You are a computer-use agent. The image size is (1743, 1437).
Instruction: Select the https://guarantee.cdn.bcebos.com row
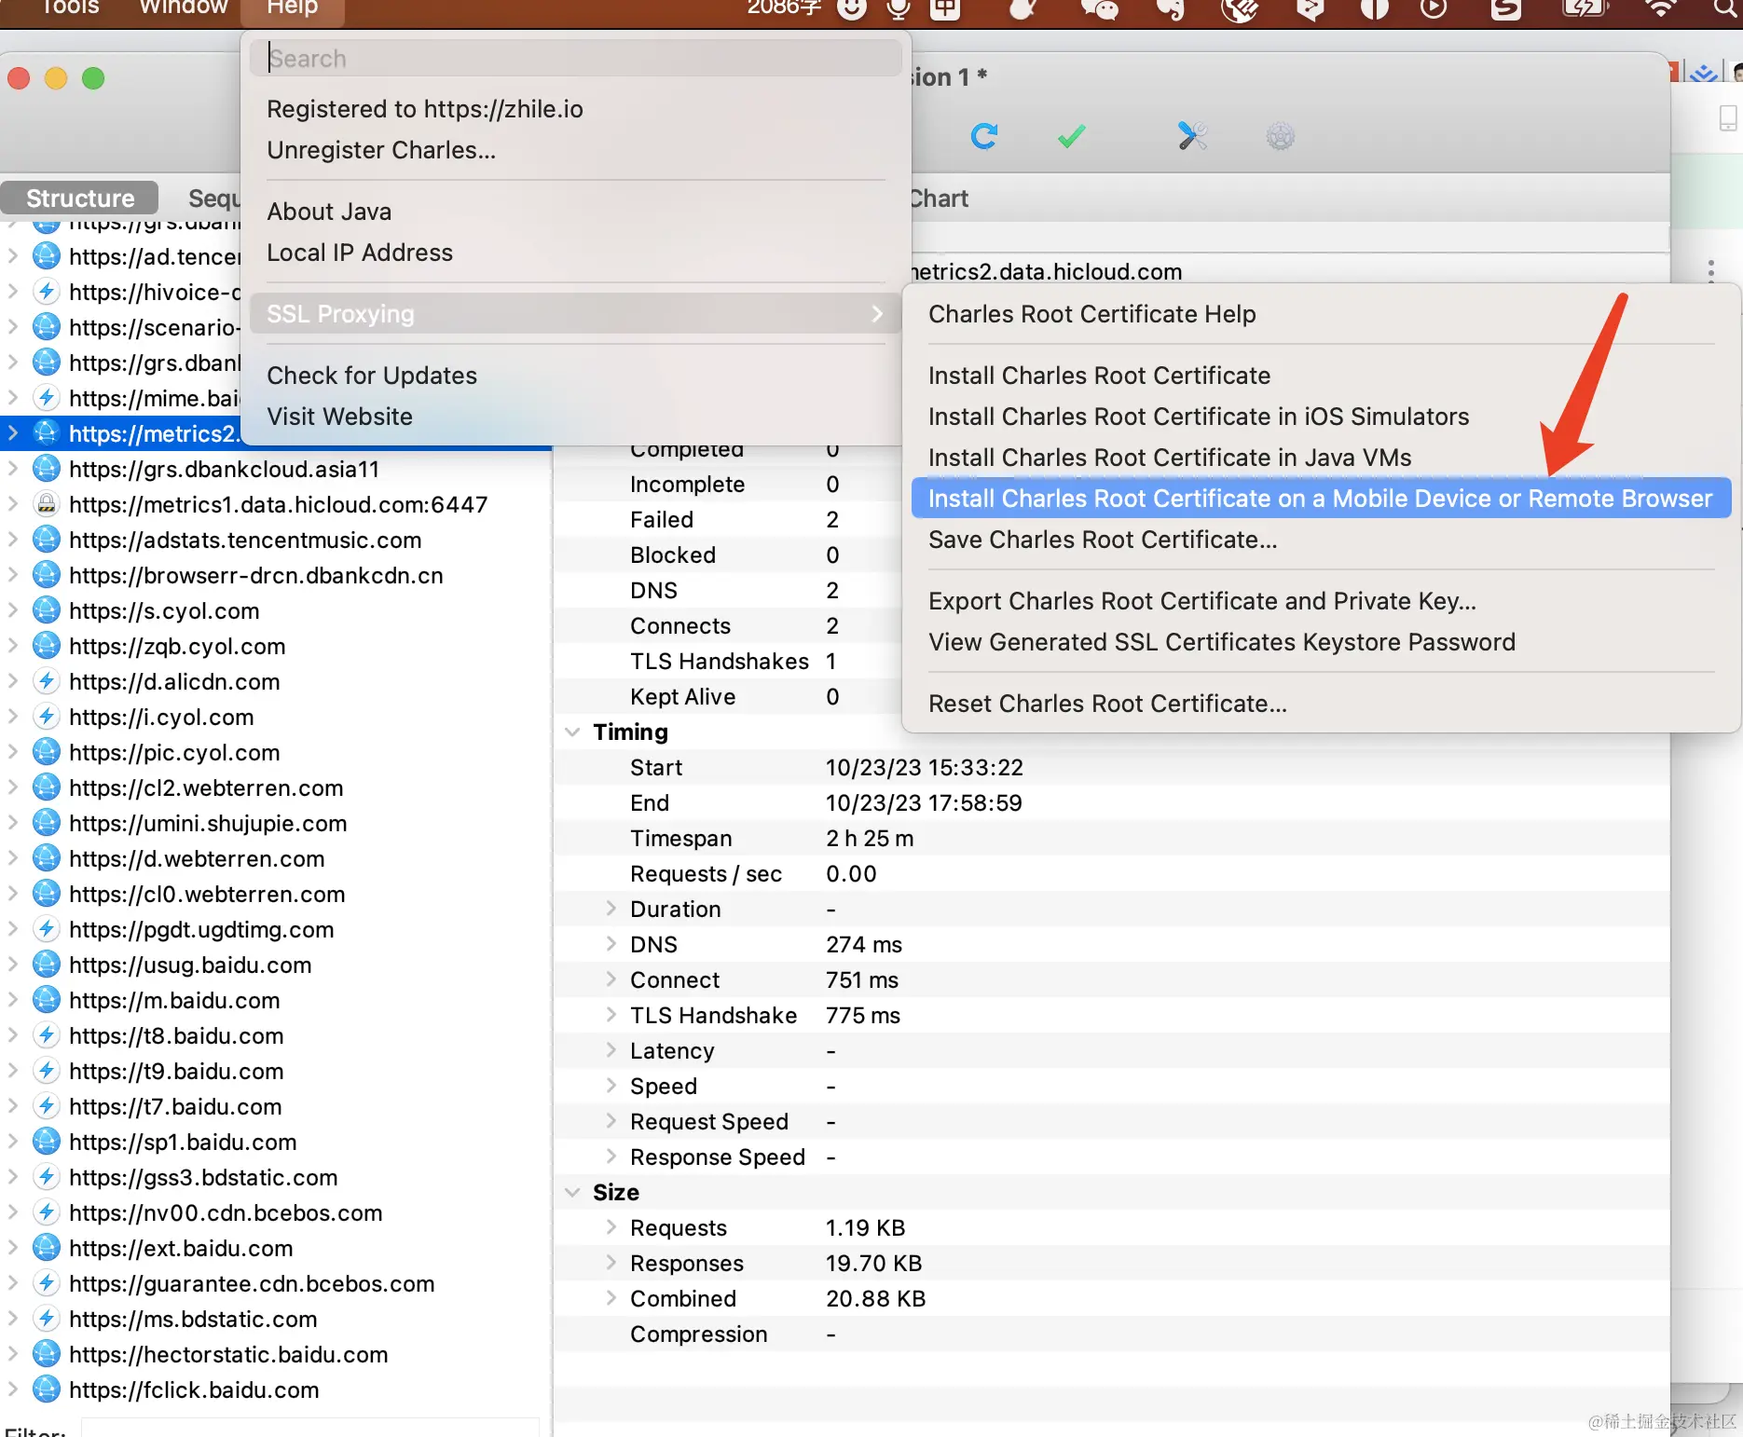click(x=276, y=1283)
